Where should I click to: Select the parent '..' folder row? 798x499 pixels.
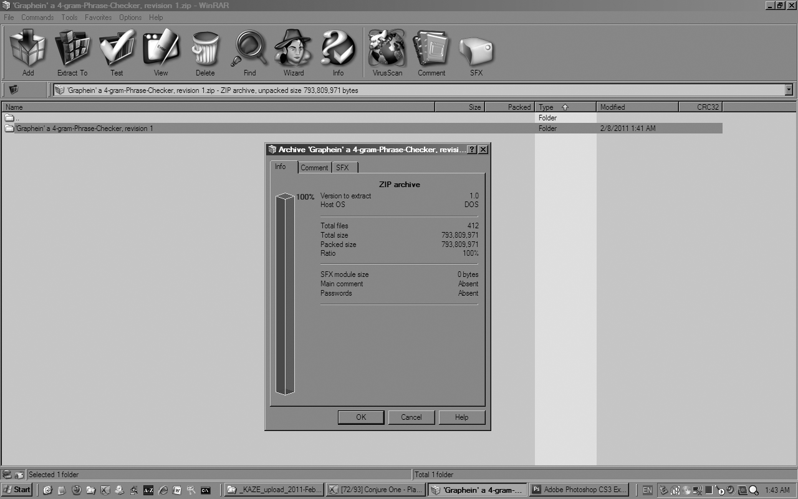362,118
